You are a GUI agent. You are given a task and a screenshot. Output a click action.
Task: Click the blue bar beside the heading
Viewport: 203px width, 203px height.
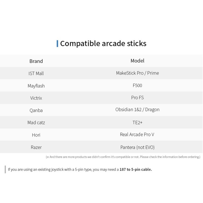tap(57, 44)
